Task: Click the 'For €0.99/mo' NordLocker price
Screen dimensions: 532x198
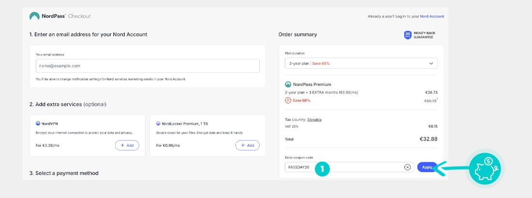Action: [168, 145]
